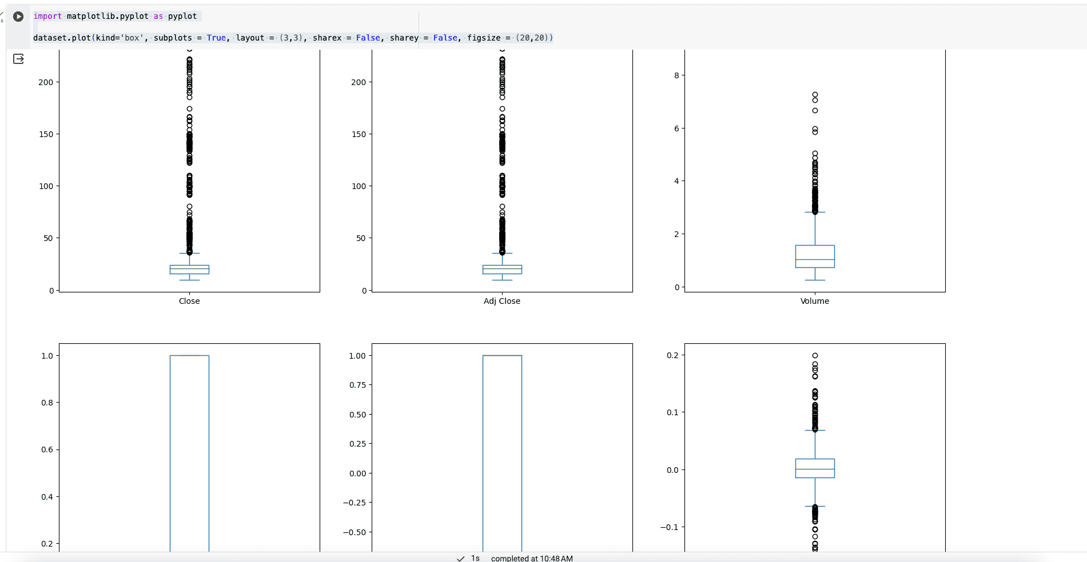Click the cell output toggle icon
The image size is (1087, 562).
18,59
